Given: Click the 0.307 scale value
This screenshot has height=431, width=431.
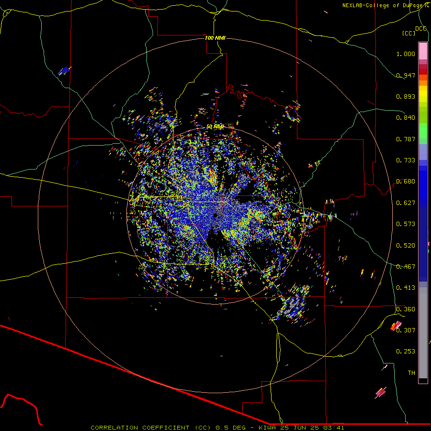Looking at the screenshot, I should point(406,330).
